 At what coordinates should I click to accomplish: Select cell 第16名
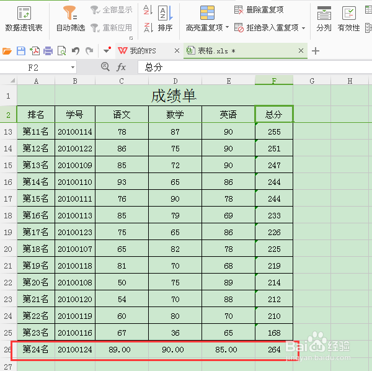point(36,215)
